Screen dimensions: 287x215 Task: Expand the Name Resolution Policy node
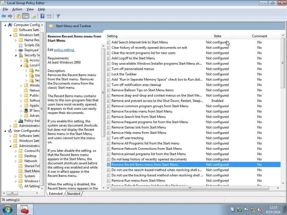16,40
